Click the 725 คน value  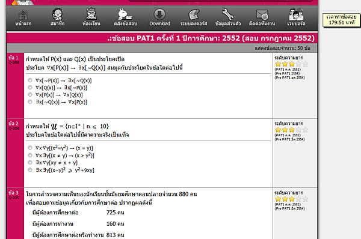pyautogui.click(x=115, y=213)
